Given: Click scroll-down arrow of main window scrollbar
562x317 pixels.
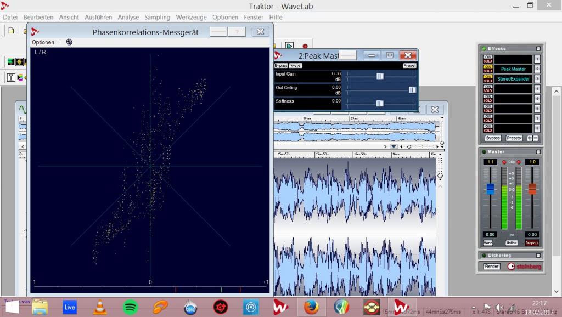Looking at the screenshot, I should 557,292.
